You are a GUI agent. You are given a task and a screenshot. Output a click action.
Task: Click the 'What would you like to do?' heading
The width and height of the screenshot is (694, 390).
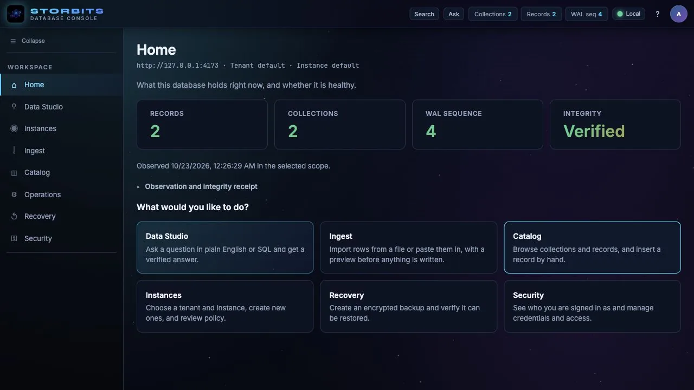(x=192, y=207)
